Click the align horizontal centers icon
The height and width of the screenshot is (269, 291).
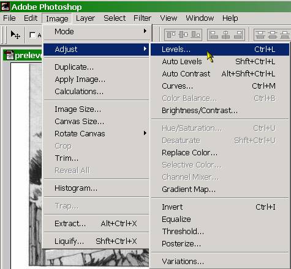pos(225,35)
